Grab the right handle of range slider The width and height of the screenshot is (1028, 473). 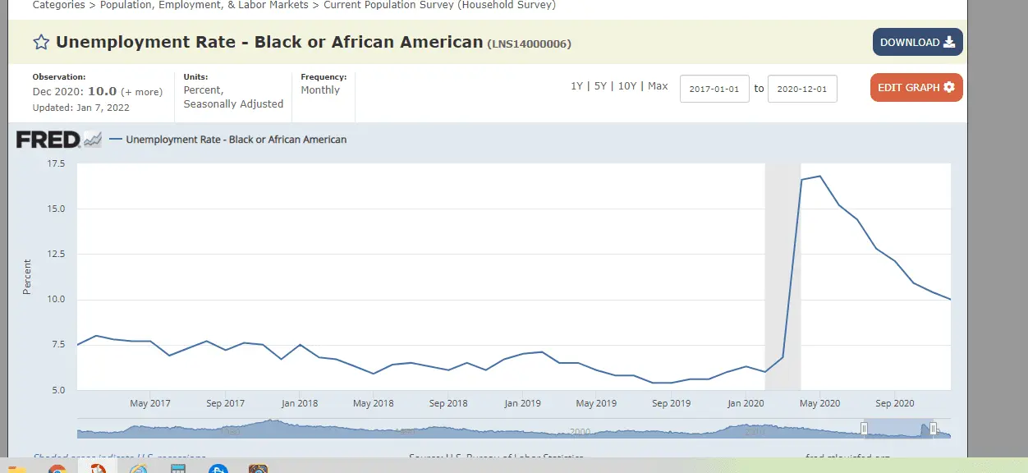(934, 429)
